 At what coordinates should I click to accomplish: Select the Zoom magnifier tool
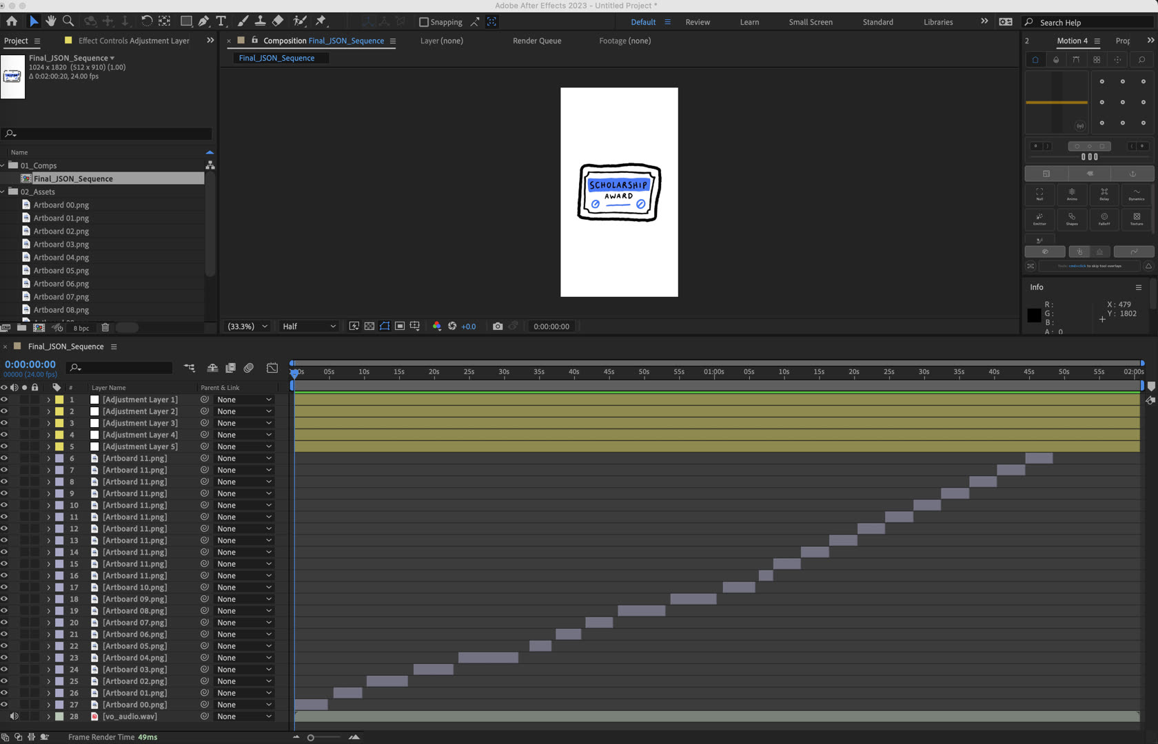click(x=68, y=21)
